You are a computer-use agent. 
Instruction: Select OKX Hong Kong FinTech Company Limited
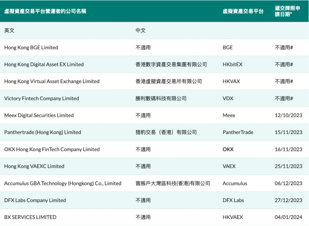(x=52, y=149)
